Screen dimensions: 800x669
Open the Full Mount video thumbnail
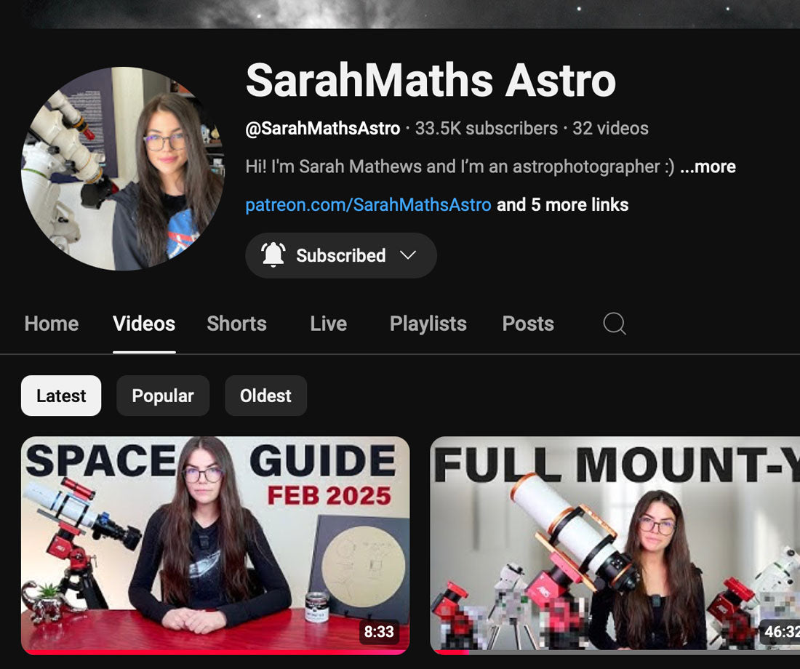(x=615, y=542)
